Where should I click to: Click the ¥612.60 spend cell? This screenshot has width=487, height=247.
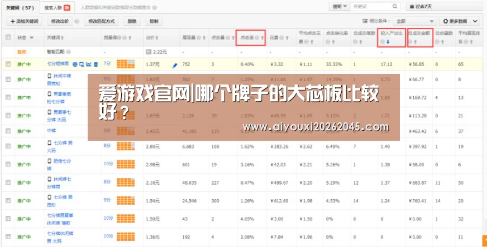click(x=279, y=201)
